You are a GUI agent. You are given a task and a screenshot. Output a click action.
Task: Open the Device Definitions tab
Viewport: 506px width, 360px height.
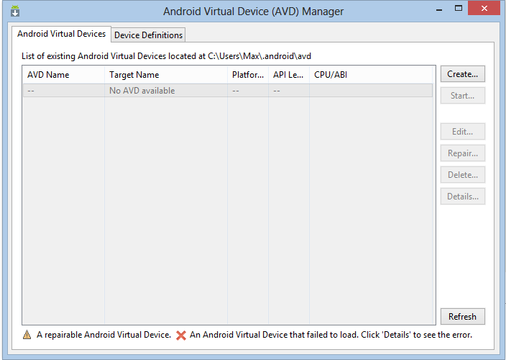click(x=149, y=35)
